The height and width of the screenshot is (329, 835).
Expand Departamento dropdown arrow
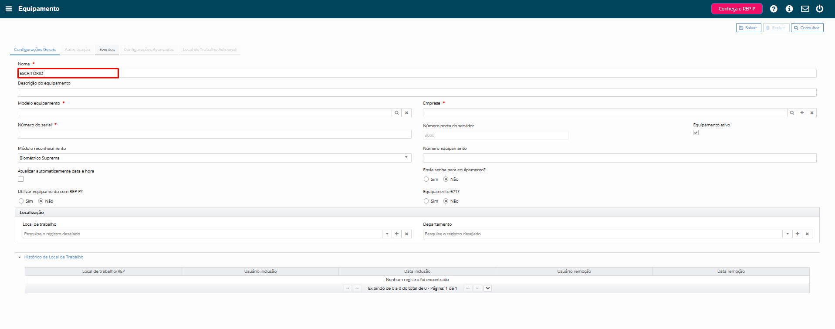tap(788, 234)
